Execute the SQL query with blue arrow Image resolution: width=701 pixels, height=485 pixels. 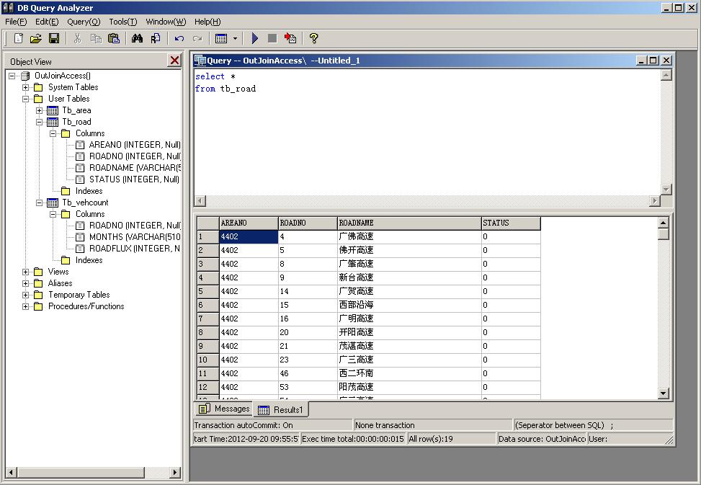coord(254,37)
